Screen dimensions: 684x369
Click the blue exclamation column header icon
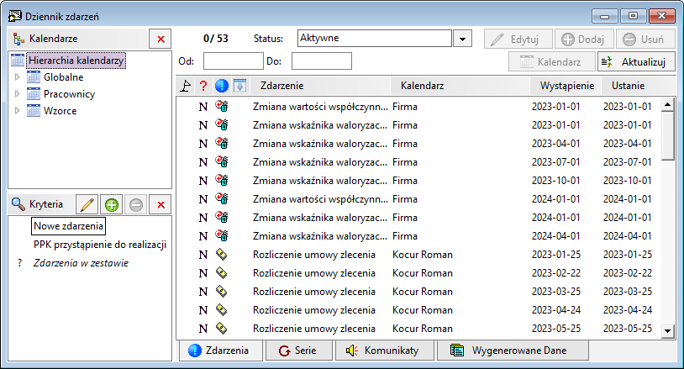click(222, 86)
